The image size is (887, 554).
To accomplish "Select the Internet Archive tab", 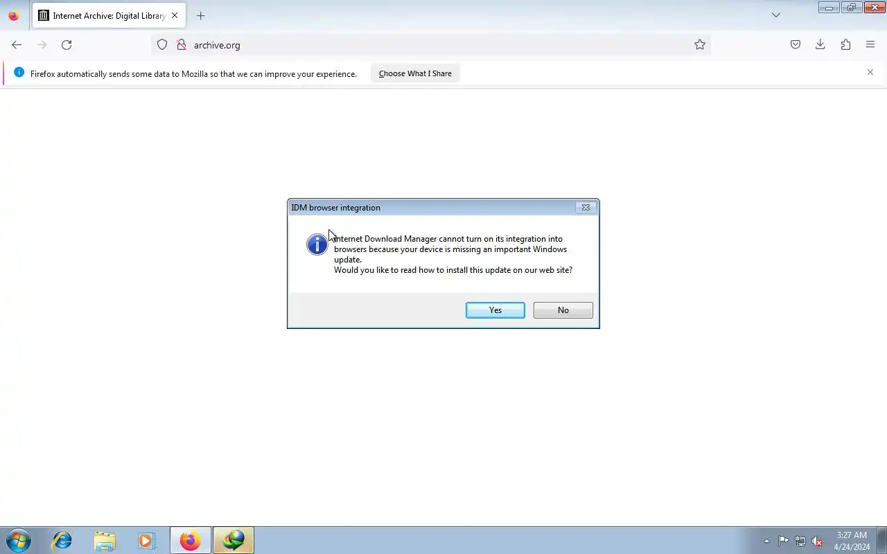I will tap(109, 15).
